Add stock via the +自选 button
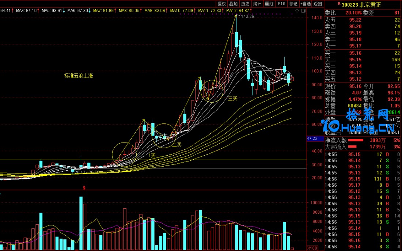Screen dimensions: 402x251 click(x=306, y=4)
